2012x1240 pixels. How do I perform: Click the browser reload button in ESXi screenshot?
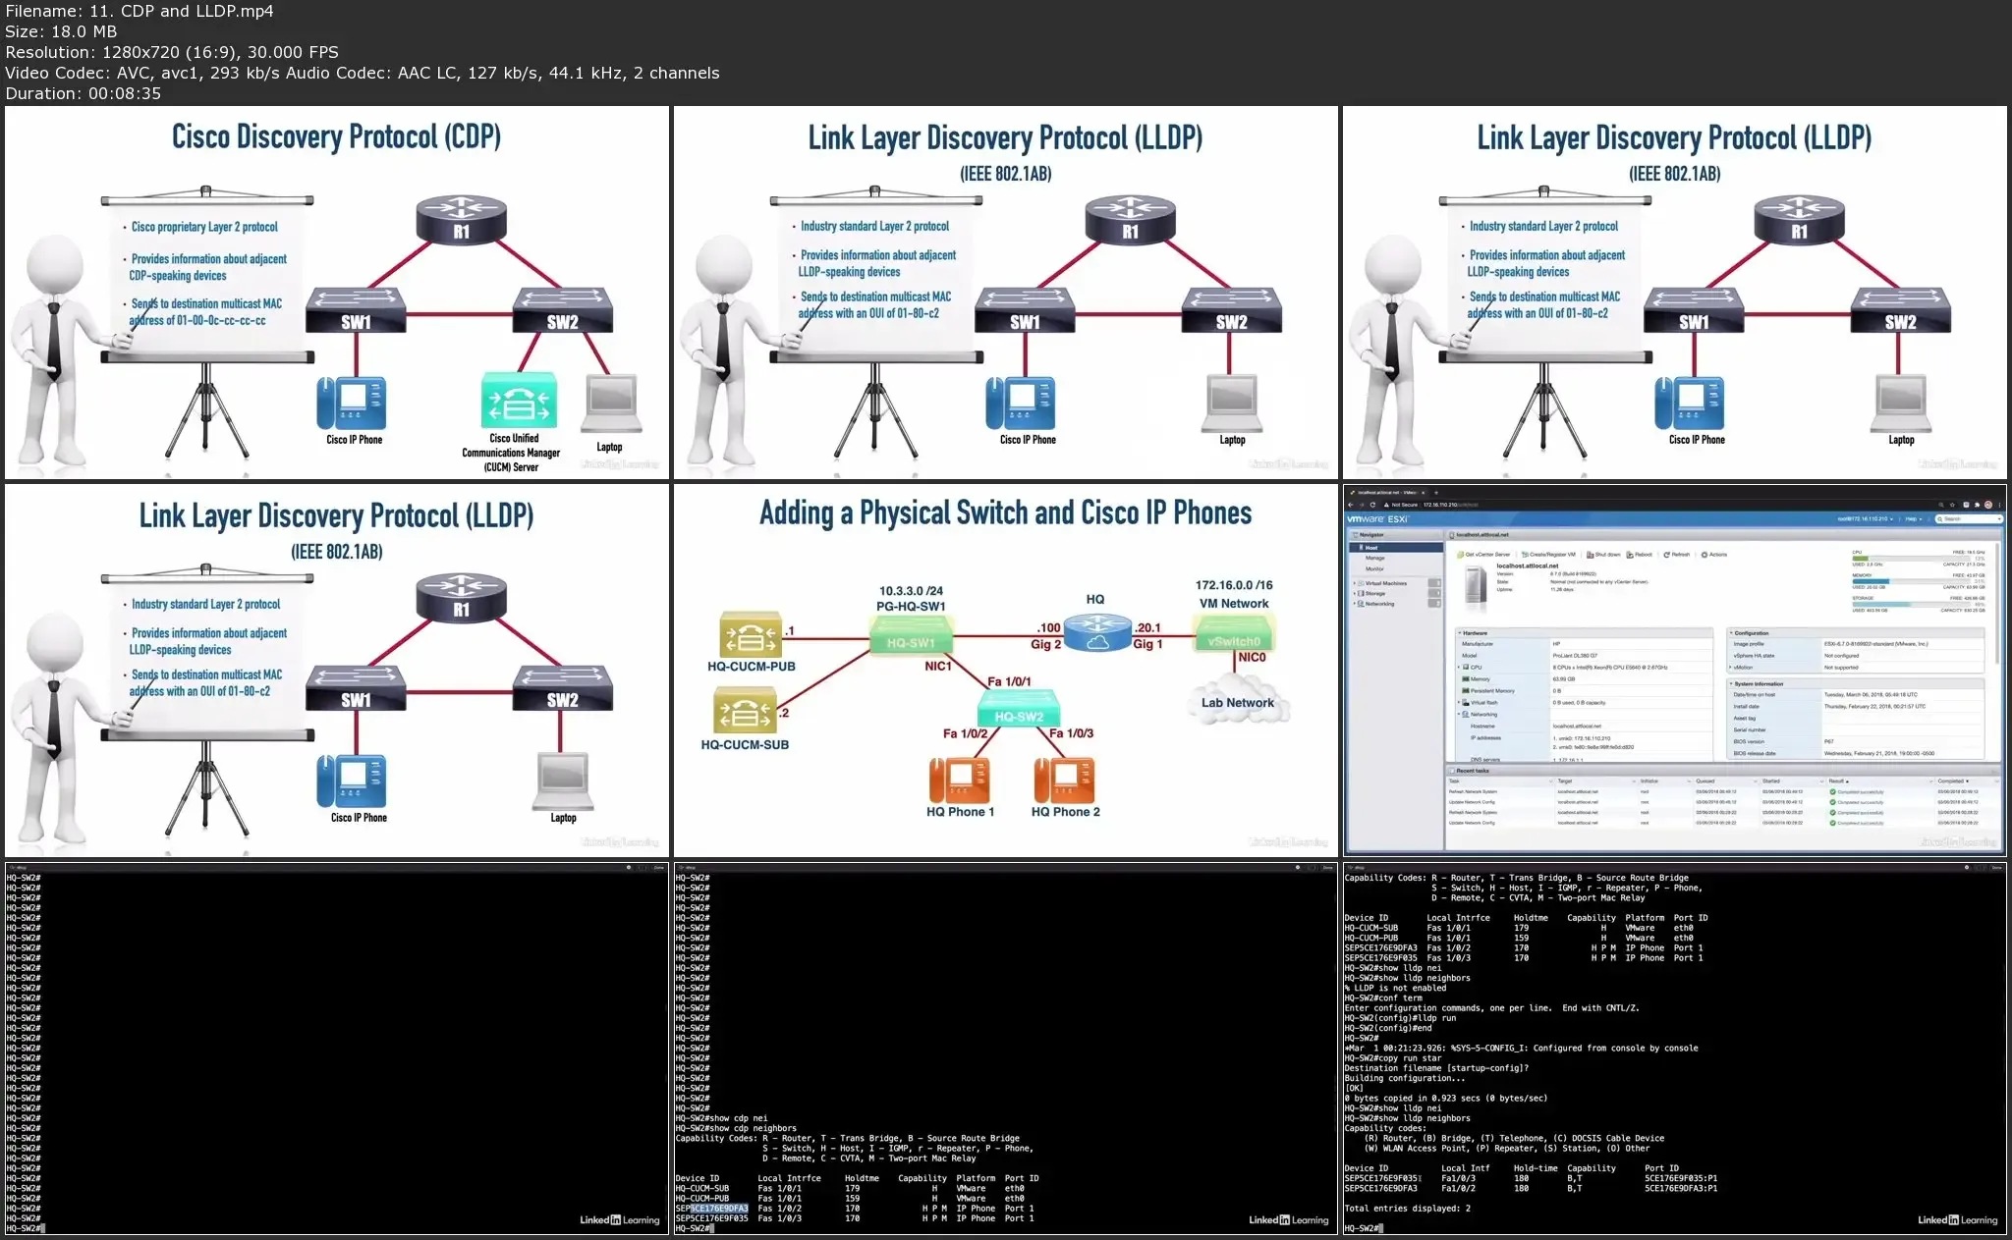click(x=1372, y=505)
